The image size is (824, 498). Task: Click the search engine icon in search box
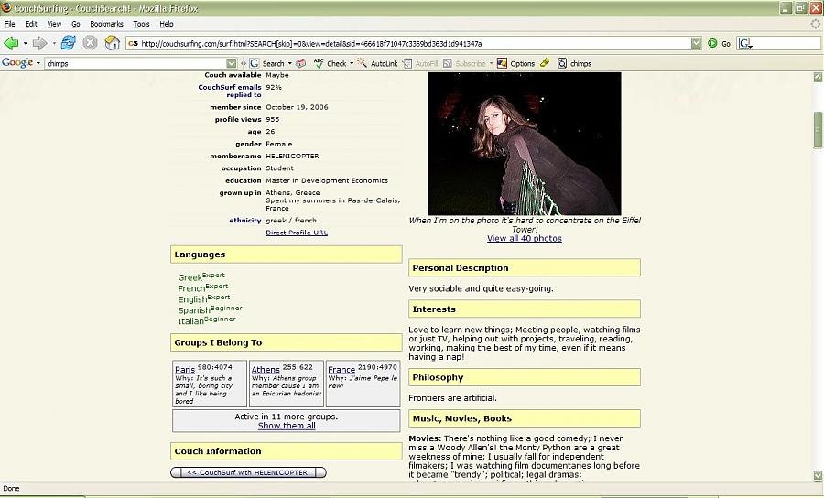pyautogui.click(x=744, y=43)
